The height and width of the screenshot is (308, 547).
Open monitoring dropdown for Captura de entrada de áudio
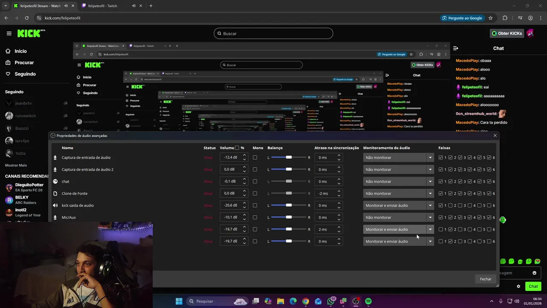coord(398,157)
